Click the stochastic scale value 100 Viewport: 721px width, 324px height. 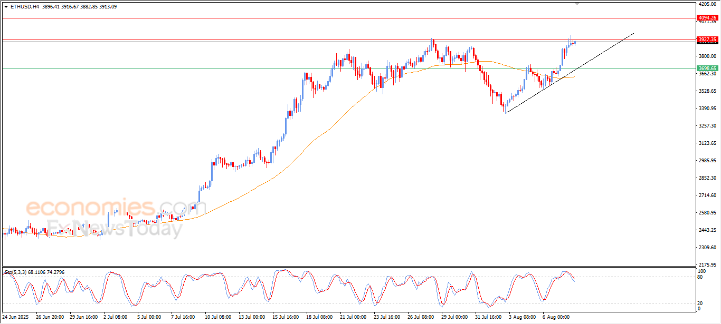pyautogui.click(x=701, y=271)
